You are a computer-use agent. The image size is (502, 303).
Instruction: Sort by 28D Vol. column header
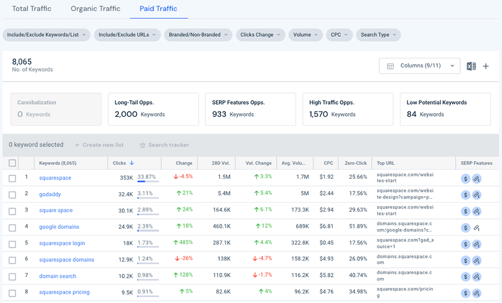pyautogui.click(x=220, y=163)
